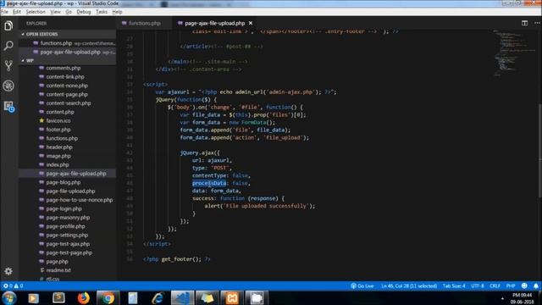This screenshot has width=542, height=305.
Task: Collapse the WP folder section
Action: tap(68, 60)
